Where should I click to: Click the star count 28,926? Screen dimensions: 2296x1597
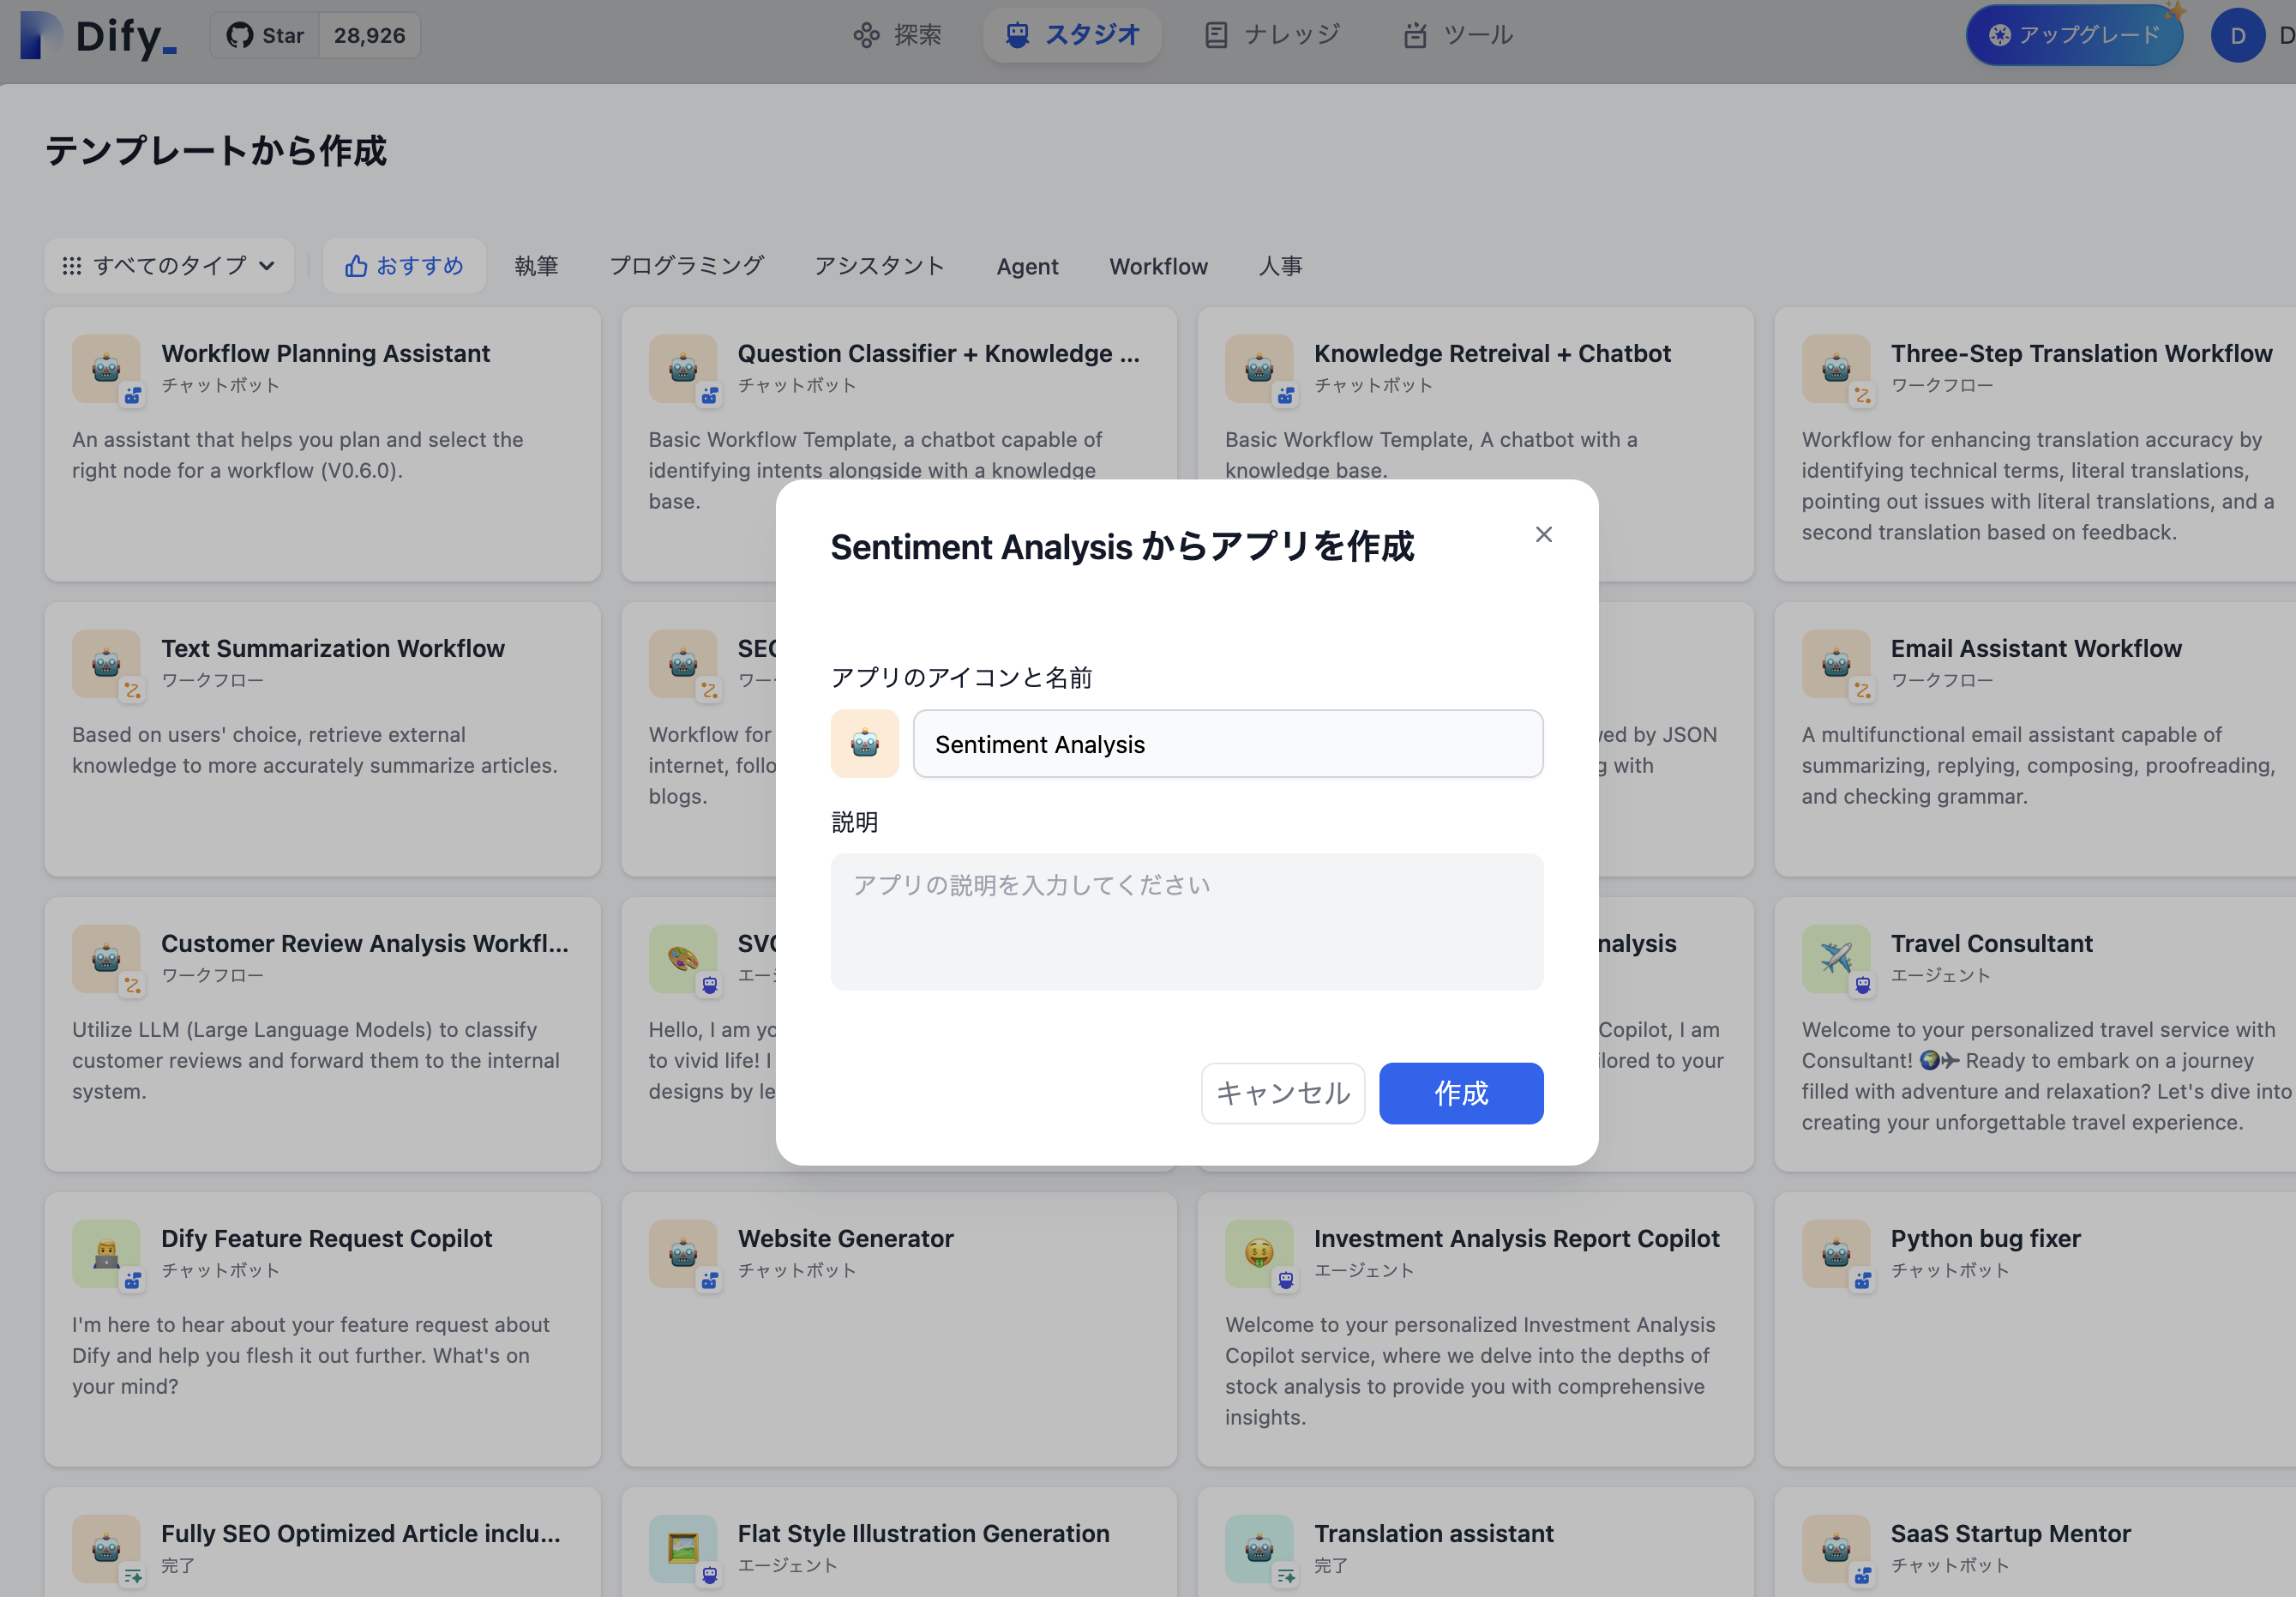tap(370, 36)
